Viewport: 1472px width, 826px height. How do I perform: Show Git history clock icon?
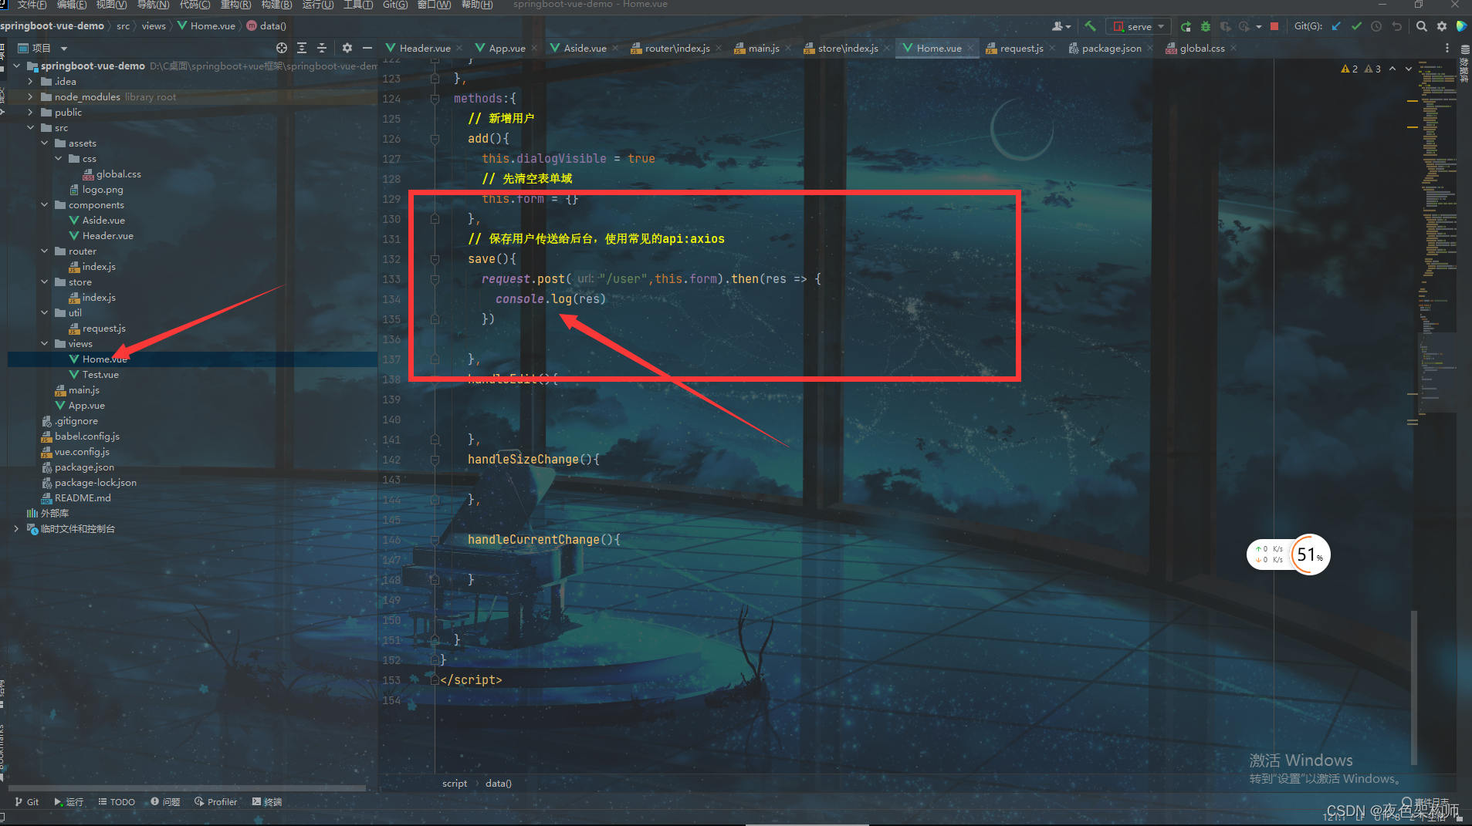tap(1376, 26)
